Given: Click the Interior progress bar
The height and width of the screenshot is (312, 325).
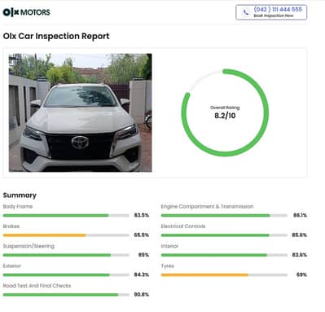Looking at the screenshot, I should click(x=224, y=255).
